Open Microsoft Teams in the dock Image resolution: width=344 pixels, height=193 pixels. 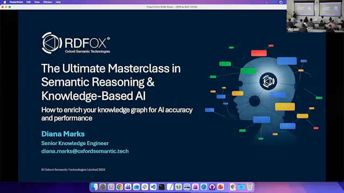click(128, 187)
